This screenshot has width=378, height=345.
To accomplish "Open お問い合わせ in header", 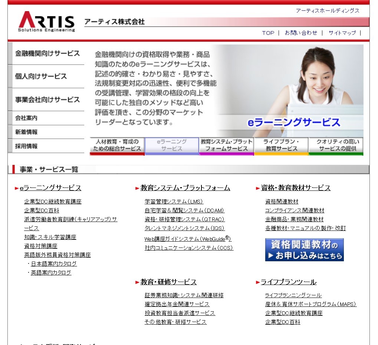I will tap(301, 33).
